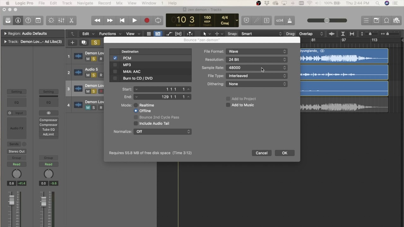Open the Navigate menu

click(85, 3)
